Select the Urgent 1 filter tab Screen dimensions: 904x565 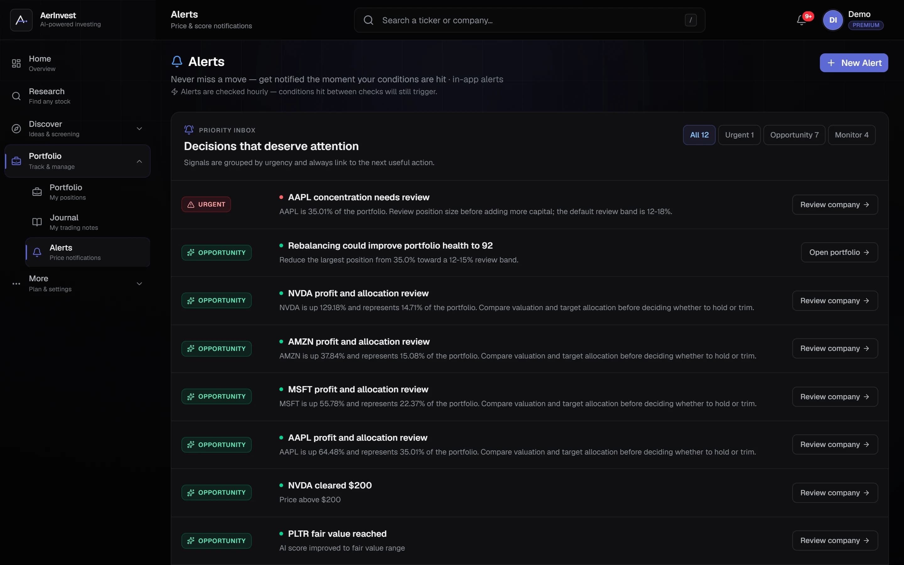pyautogui.click(x=739, y=135)
